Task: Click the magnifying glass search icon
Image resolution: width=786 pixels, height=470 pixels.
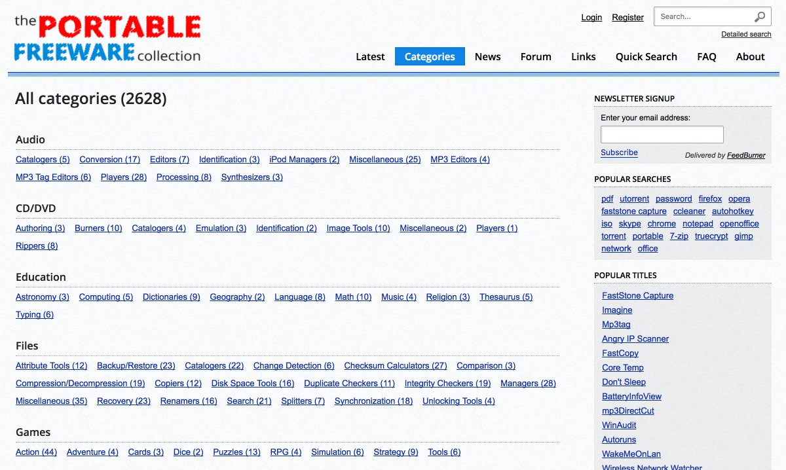Action: [759, 17]
